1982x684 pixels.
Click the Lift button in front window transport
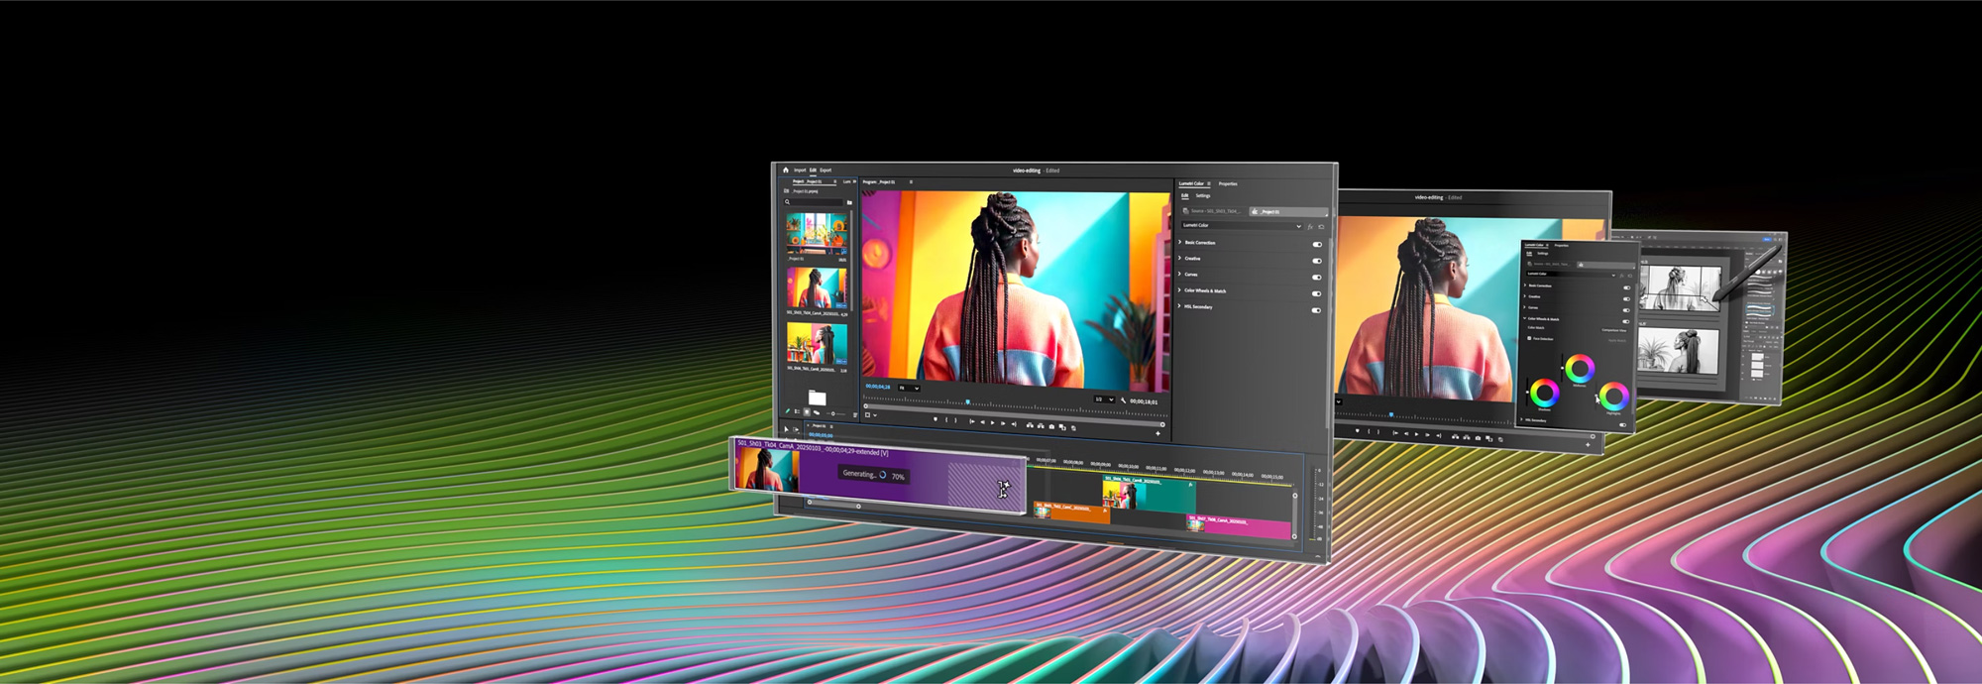pos(1030,425)
